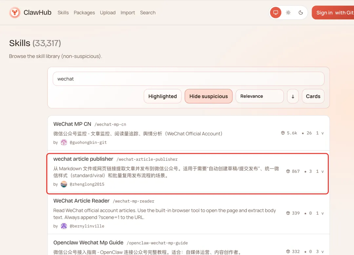This screenshot has height=255, width=354.
Task: Click star icon next to 26
Action: click(x=303, y=133)
